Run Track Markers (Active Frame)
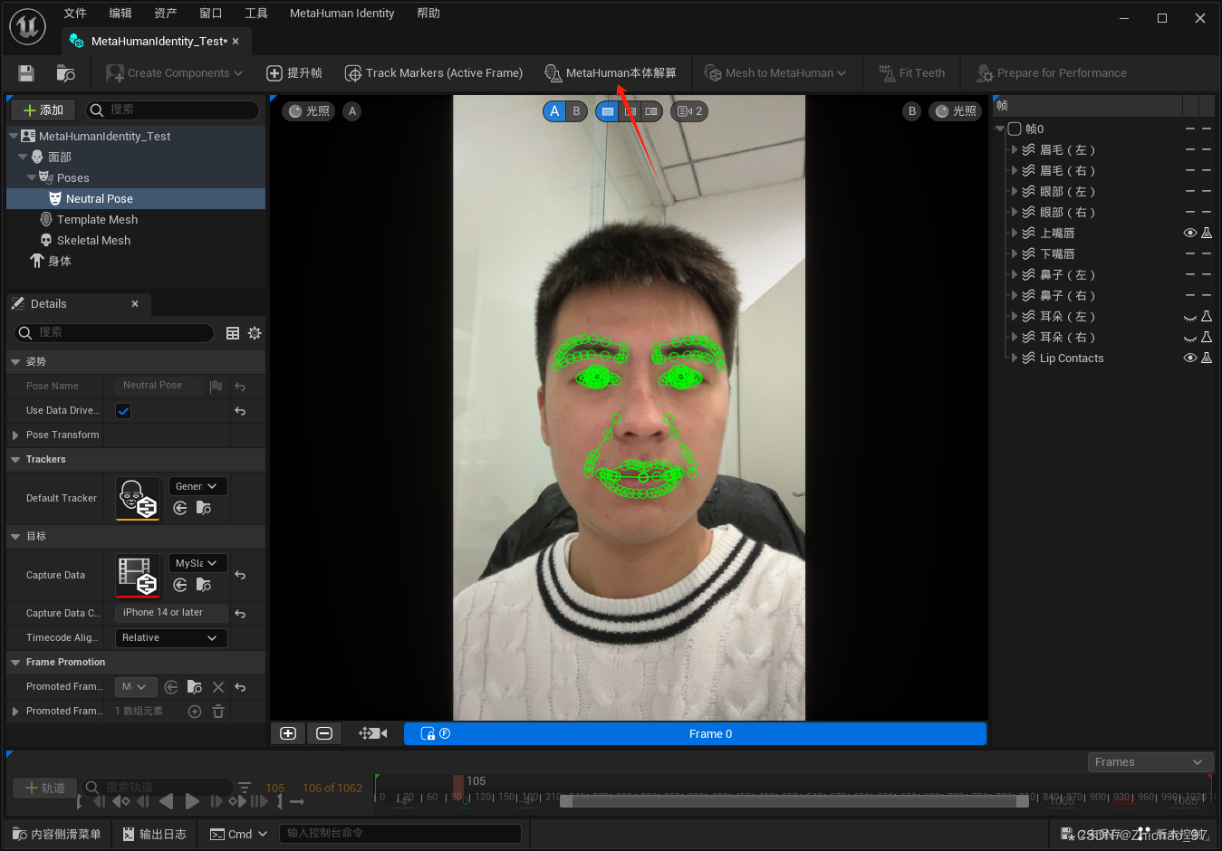The image size is (1222, 851). click(434, 73)
